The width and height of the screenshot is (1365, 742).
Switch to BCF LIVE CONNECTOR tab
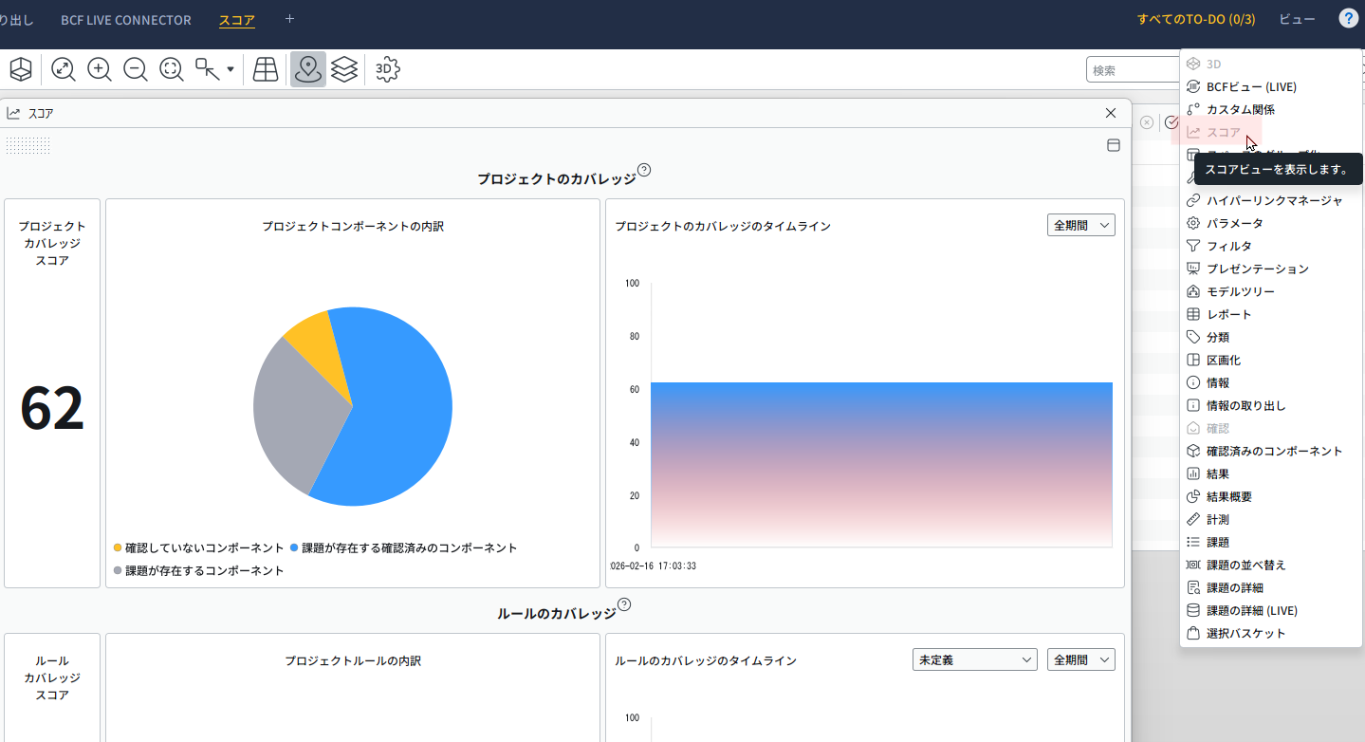[x=126, y=20]
